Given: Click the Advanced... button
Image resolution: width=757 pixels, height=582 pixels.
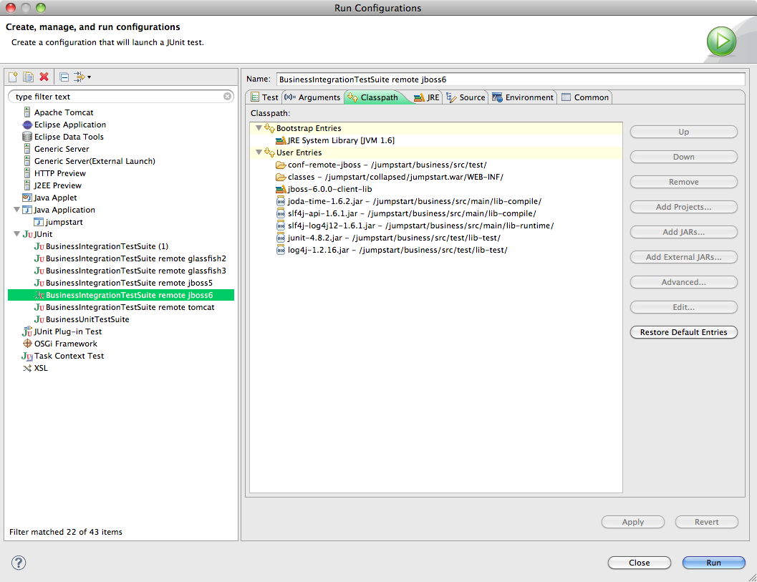Looking at the screenshot, I should [684, 282].
